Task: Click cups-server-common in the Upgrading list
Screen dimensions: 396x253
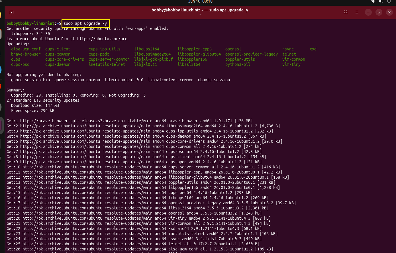Action: pyautogui.click(x=109, y=59)
